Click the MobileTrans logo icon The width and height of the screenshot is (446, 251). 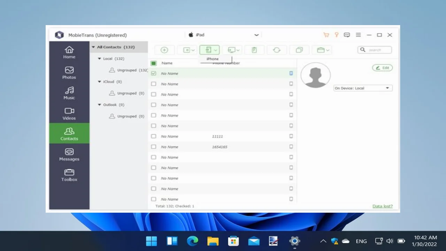tap(59, 35)
